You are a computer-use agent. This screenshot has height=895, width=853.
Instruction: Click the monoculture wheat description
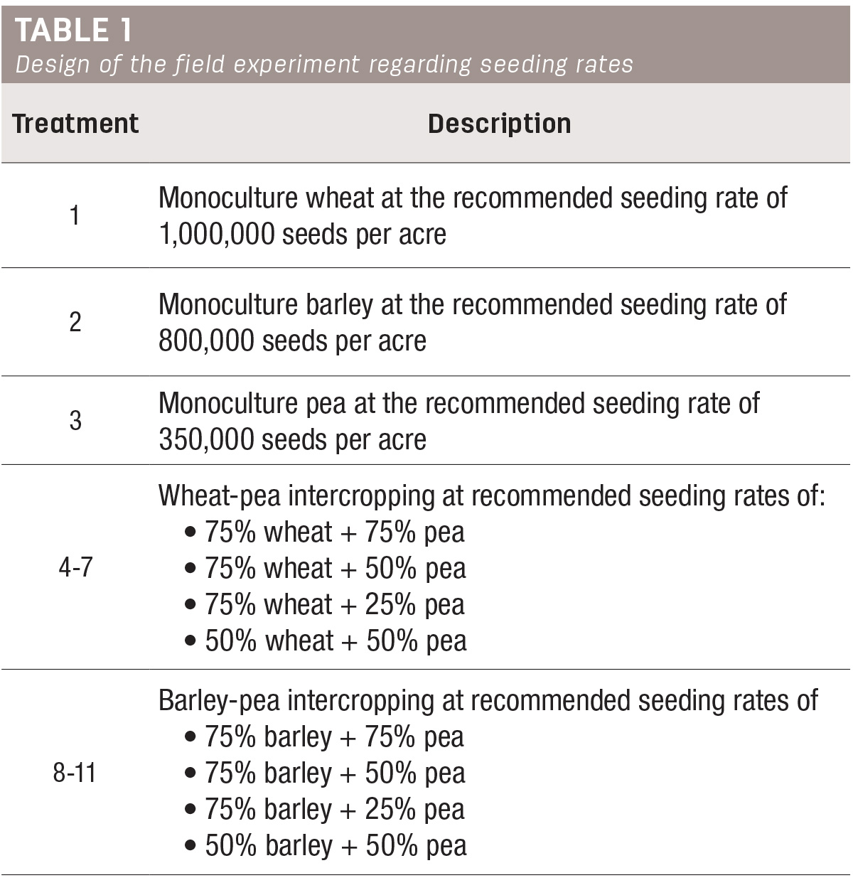(x=473, y=216)
